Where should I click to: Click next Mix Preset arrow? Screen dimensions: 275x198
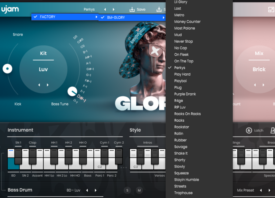(x=269, y=190)
